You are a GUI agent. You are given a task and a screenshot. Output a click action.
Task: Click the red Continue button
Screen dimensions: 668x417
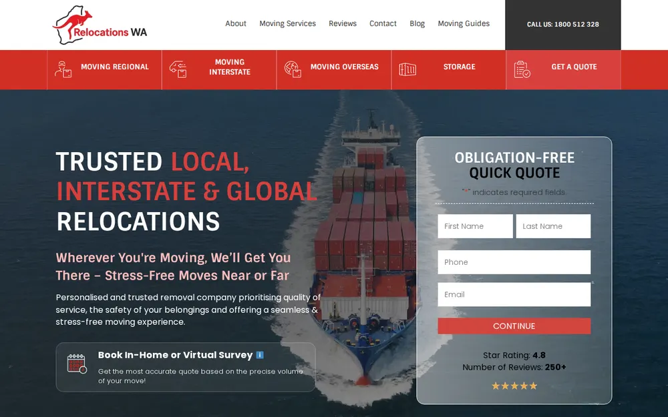coord(514,326)
